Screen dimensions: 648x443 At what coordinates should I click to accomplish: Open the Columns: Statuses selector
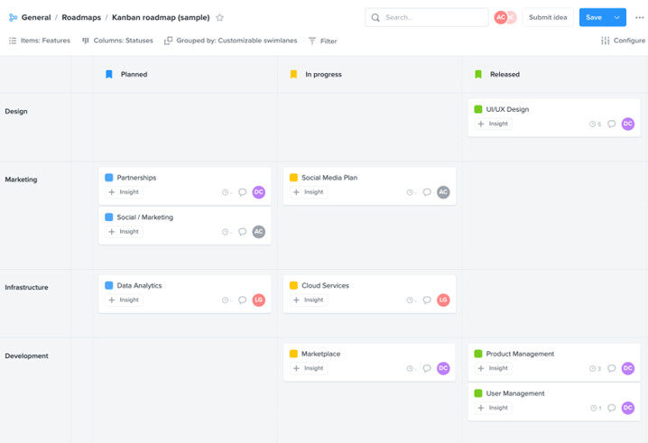click(117, 41)
